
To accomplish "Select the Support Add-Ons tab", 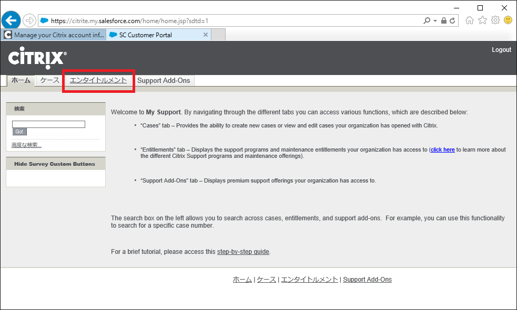I will [x=164, y=81].
